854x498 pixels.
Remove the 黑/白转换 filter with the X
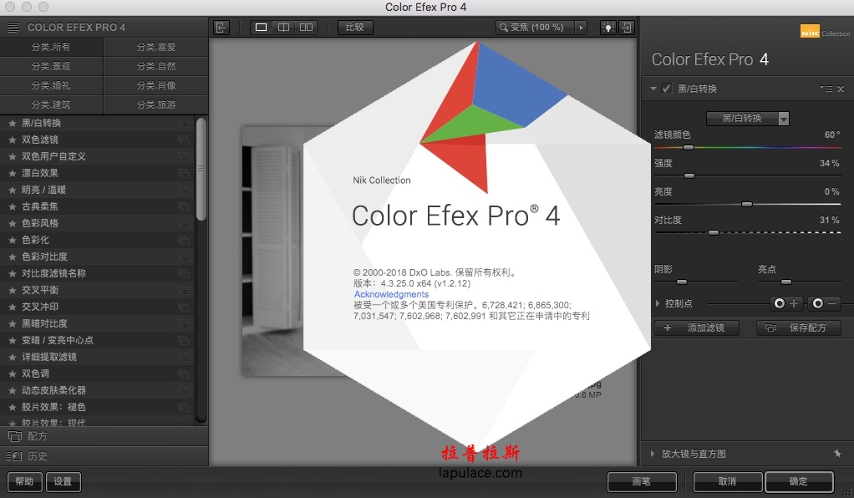[841, 89]
